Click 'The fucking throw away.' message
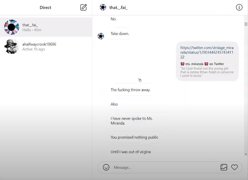The height and width of the screenshot is (180, 248). (x=131, y=90)
